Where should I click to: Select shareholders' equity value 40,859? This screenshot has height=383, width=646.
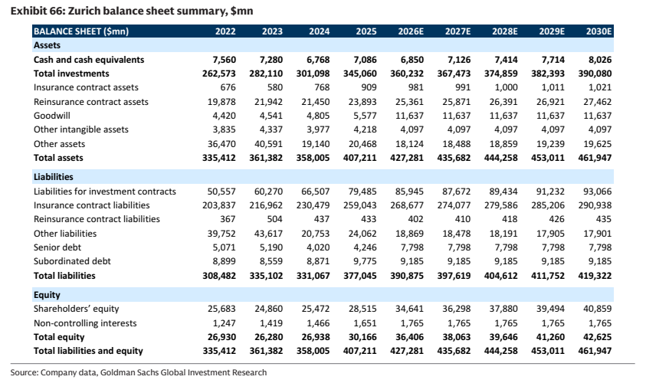pos(598,309)
